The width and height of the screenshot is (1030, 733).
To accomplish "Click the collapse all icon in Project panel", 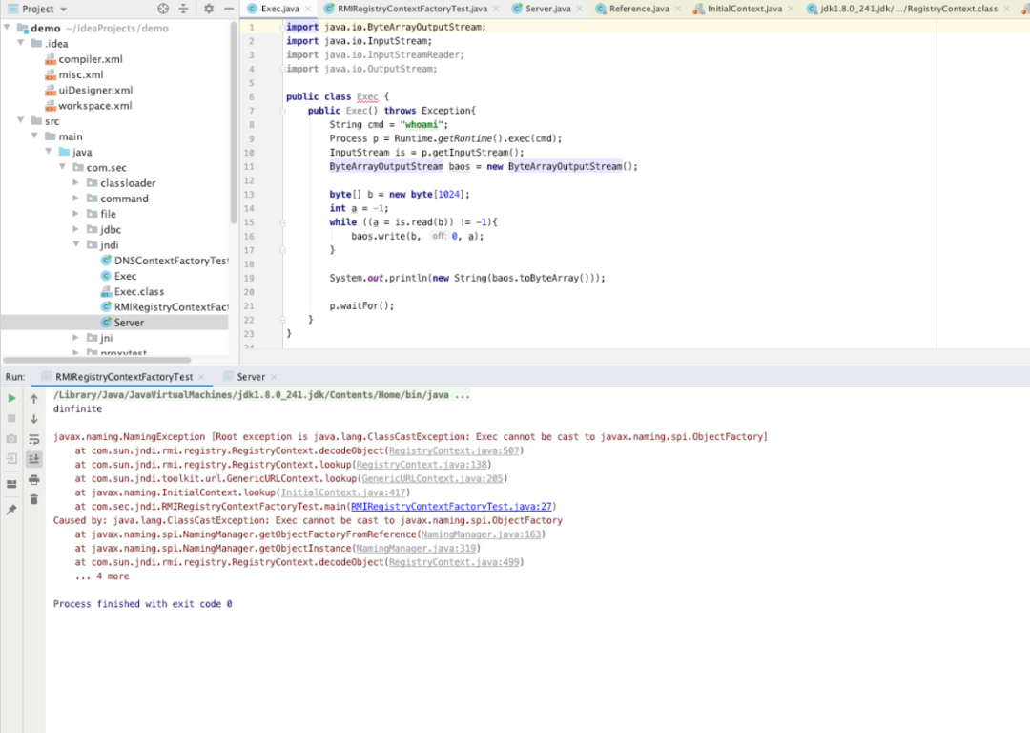I will (183, 9).
